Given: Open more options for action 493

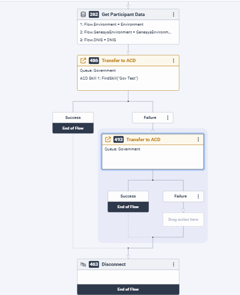Looking at the screenshot, I should pyautogui.click(x=198, y=139).
